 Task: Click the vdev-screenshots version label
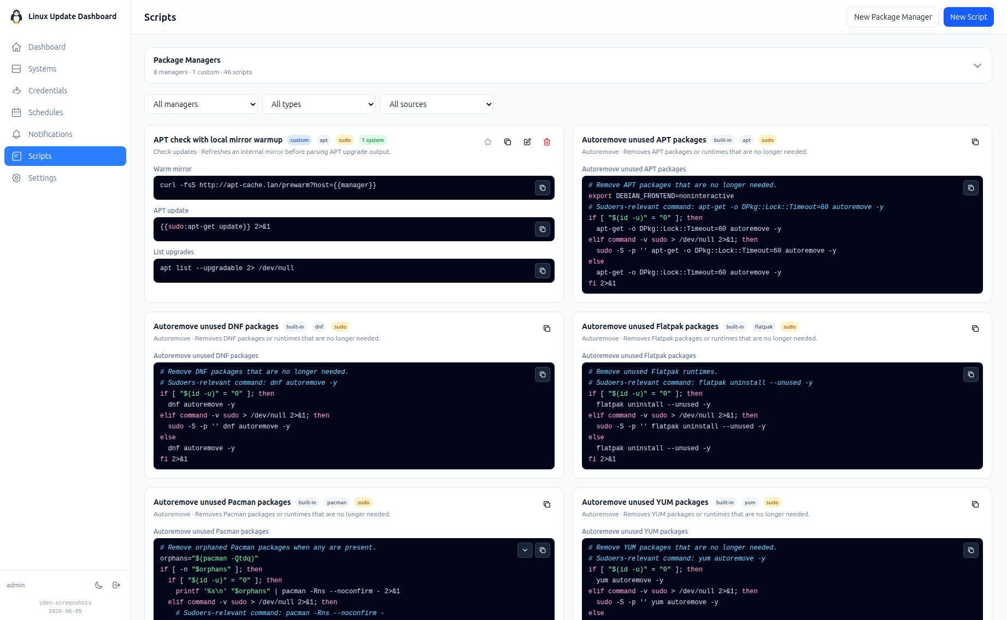pos(65,603)
